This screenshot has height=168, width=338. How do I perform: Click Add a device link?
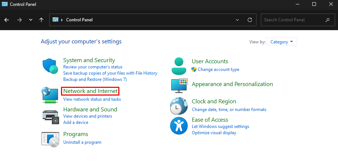pyautogui.click(x=76, y=122)
